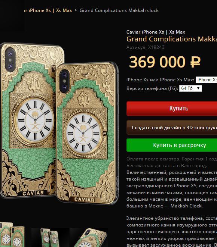Click the breadcrumb separator arrow icon

tap(76, 10)
